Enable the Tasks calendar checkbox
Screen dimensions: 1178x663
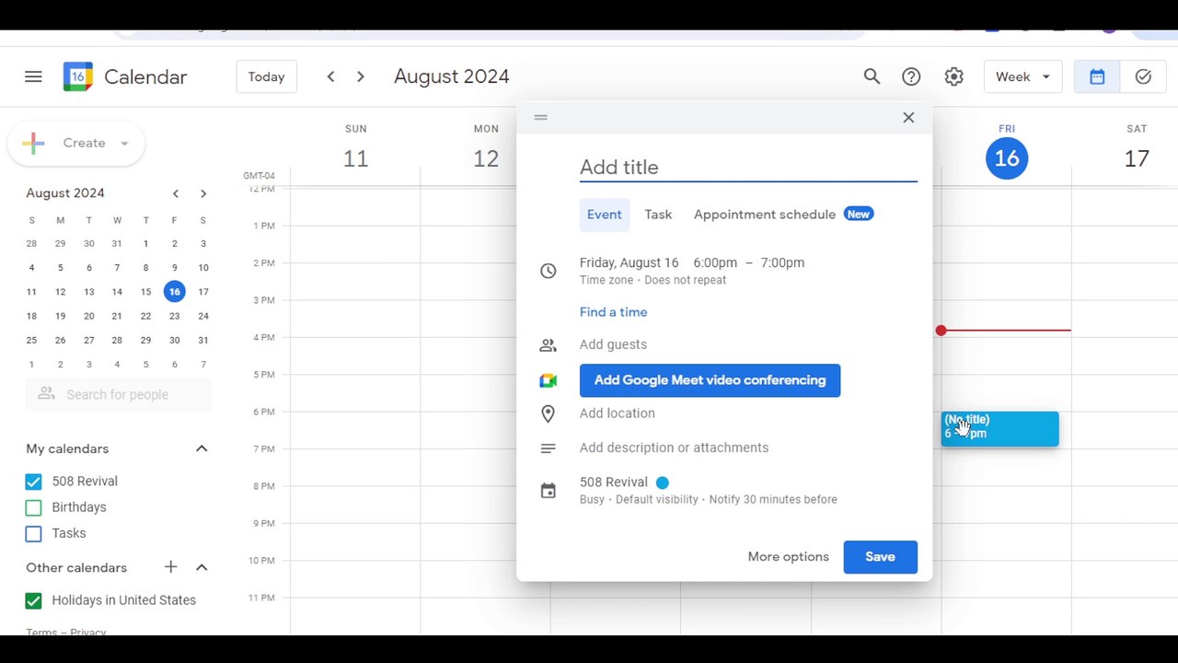coord(34,533)
